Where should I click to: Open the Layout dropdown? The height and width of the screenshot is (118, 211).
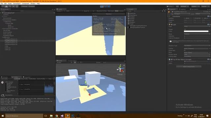click(205, 7)
